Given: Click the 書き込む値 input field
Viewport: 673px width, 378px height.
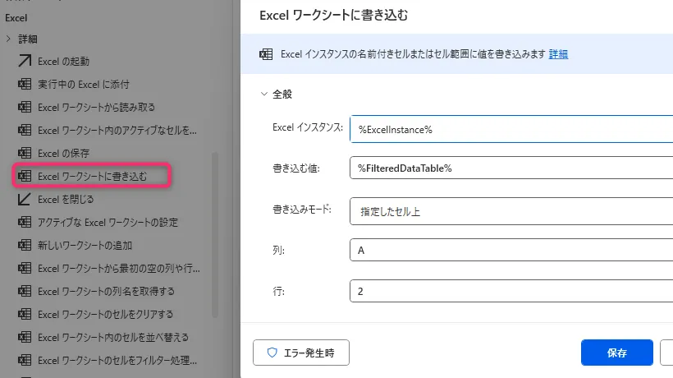Looking at the screenshot, I should (510, 168).
